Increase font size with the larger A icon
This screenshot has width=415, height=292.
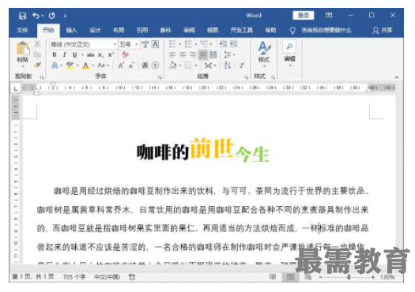click(x=121, y=66)
